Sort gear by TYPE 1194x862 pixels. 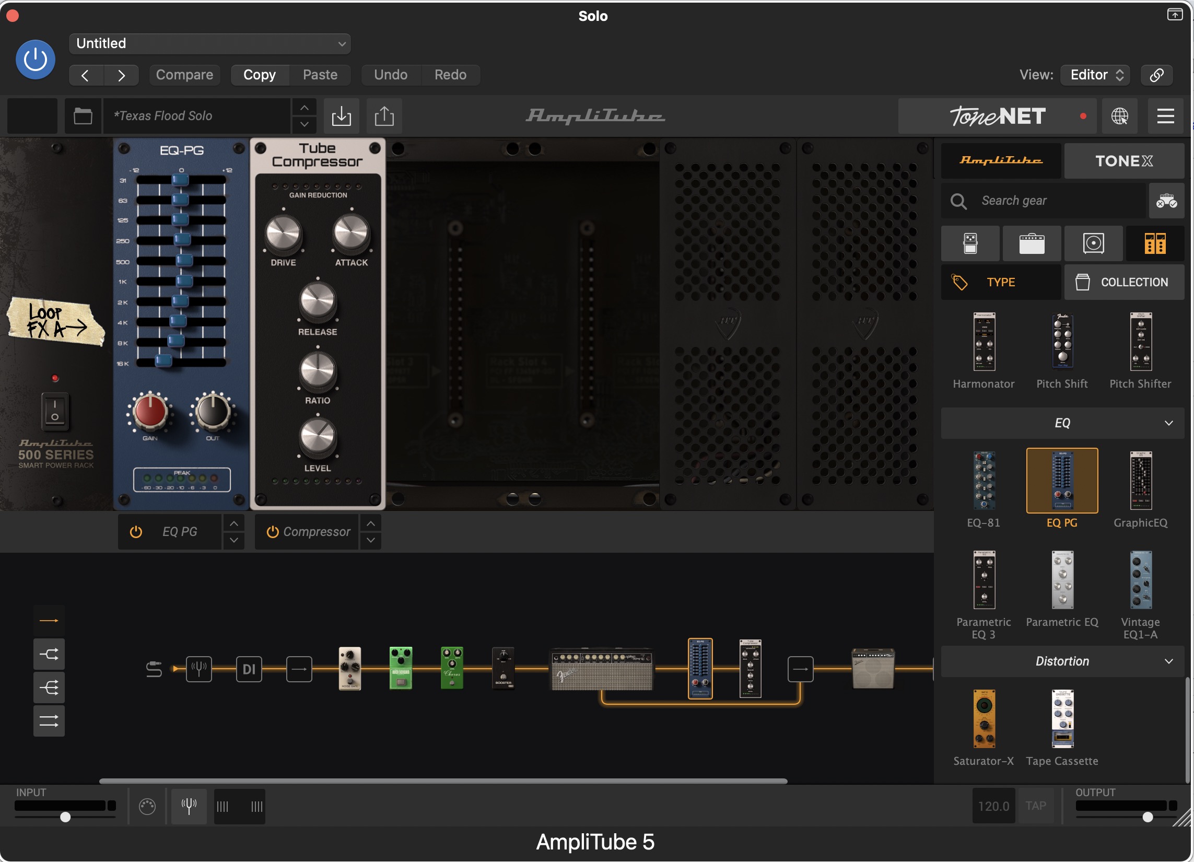(1001, 282)
